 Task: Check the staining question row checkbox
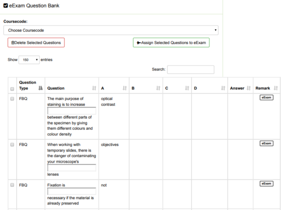(x=12, y=99)
